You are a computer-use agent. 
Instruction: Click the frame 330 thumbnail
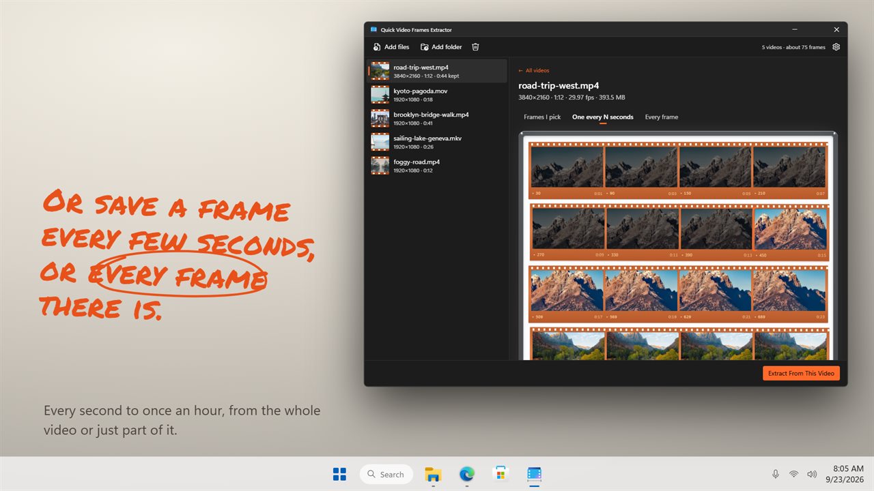click(643, 228)
